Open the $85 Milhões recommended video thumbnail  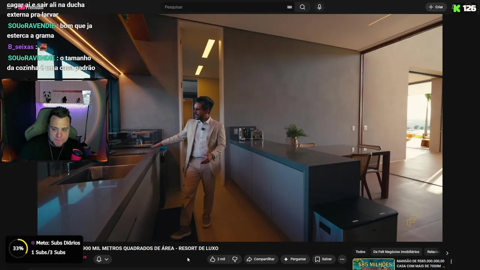click(x=373, y=264)
